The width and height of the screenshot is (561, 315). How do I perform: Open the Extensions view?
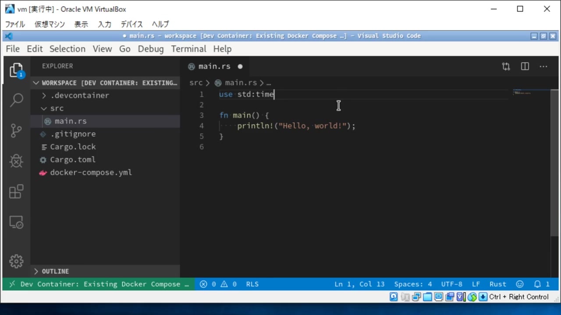point(16,192)
